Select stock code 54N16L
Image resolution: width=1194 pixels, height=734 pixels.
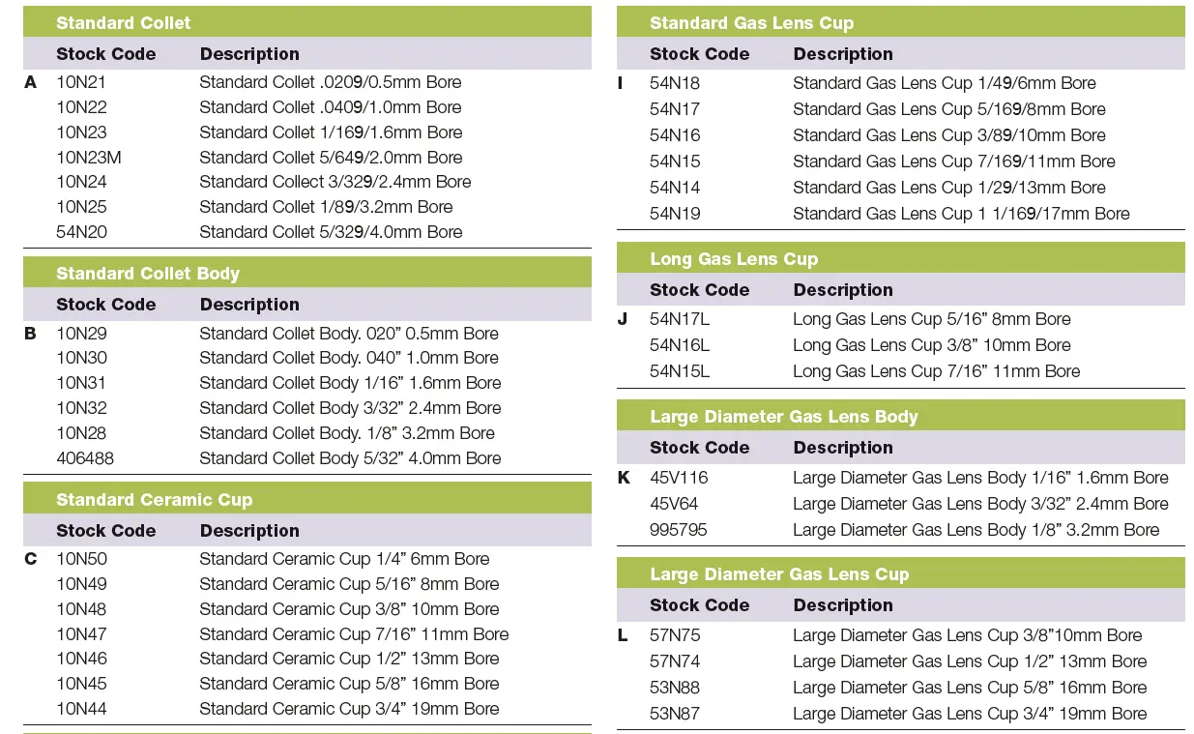point(680,345)
